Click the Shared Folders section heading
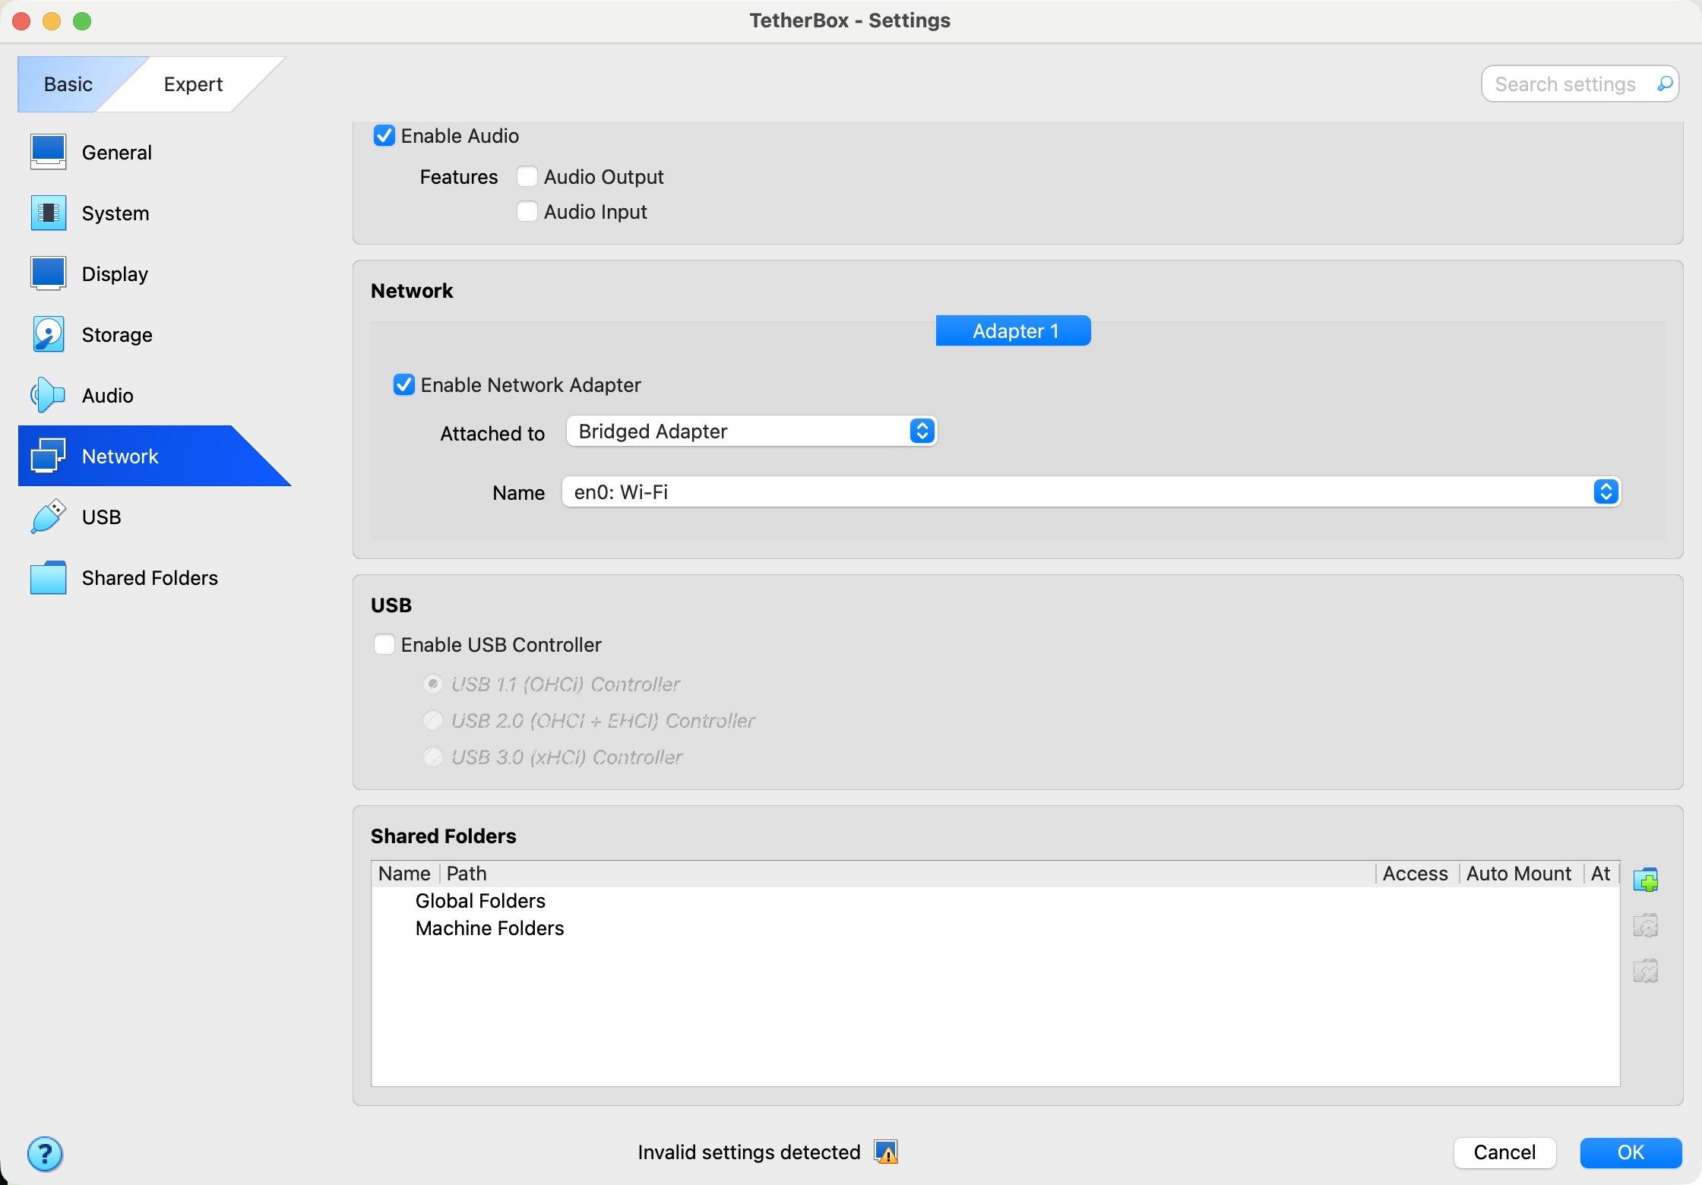 (444, 836)
